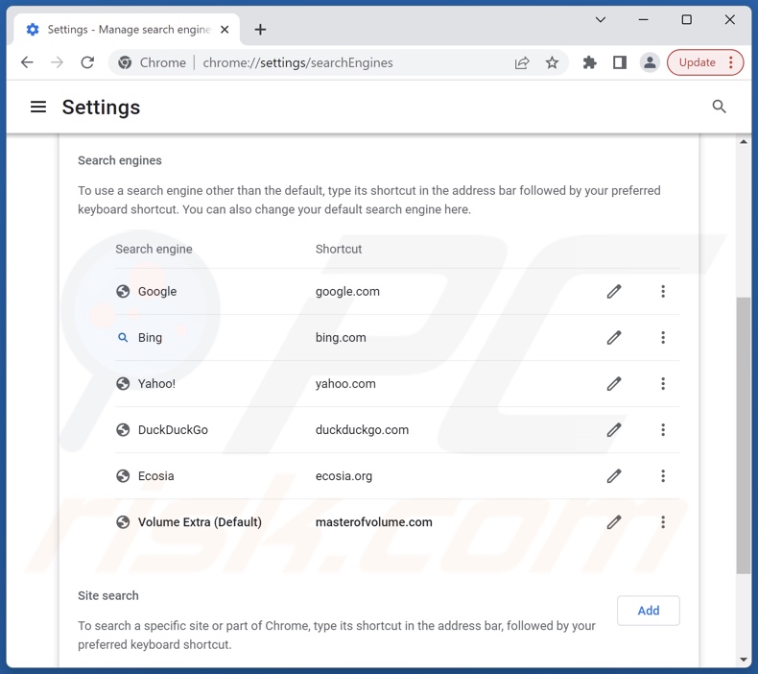Click the Yahoo! globe favicon

[123, 384]
